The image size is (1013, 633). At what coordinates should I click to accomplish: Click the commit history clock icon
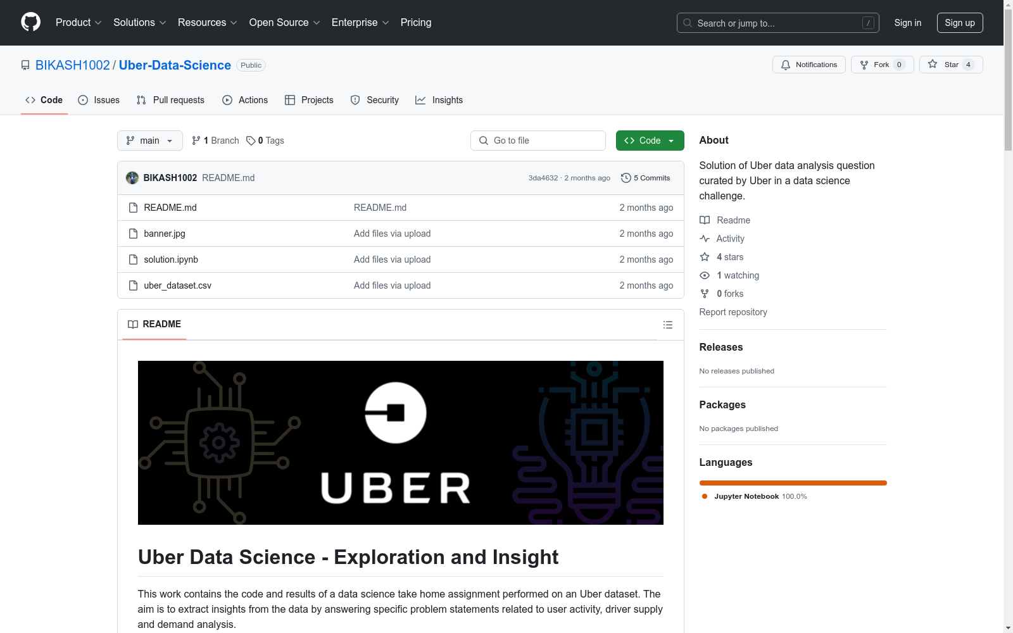coord(626,178)
